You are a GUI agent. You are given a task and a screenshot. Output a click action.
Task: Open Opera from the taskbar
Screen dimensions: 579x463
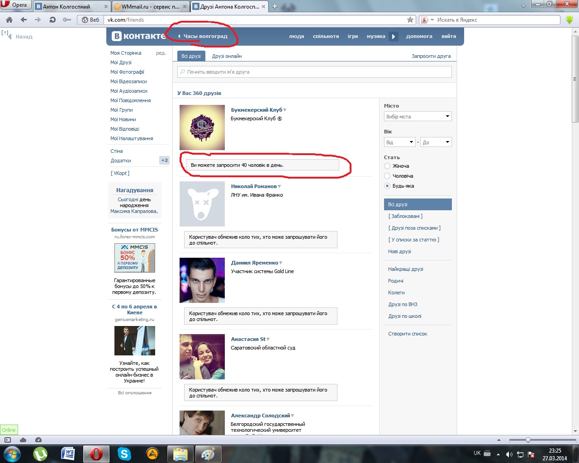[x=96, y=454]
